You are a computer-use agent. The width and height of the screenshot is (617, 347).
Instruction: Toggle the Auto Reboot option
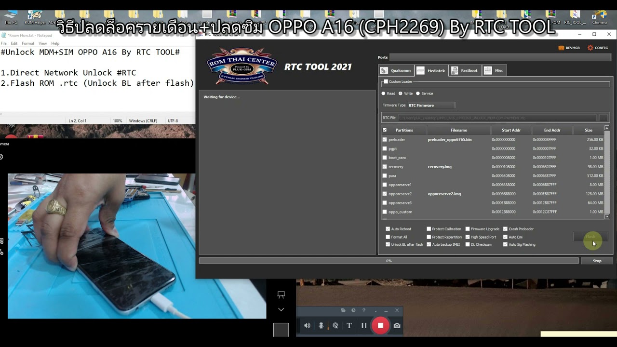point(388,229)
